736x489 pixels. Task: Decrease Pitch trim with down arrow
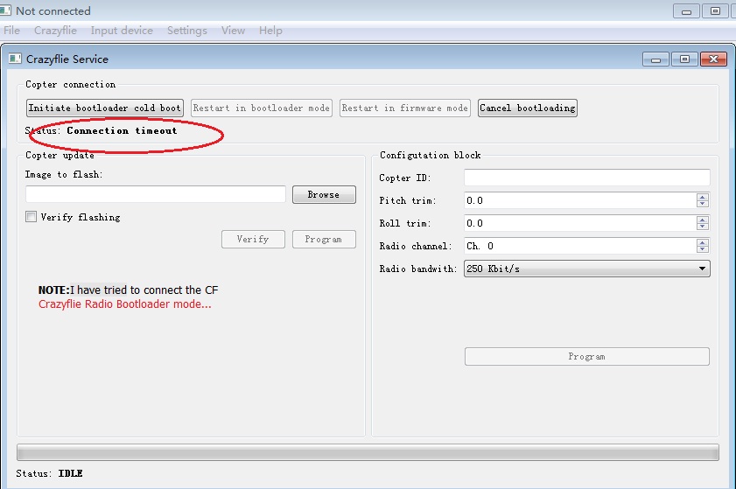click(702, 204)
